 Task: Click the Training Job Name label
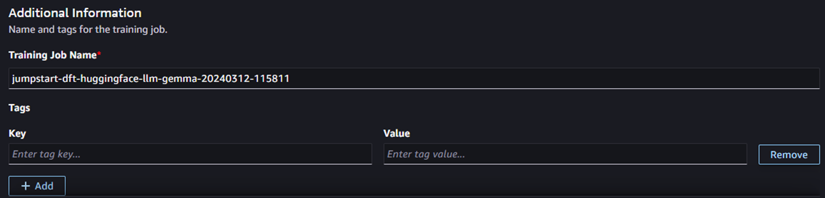point(52,55)
